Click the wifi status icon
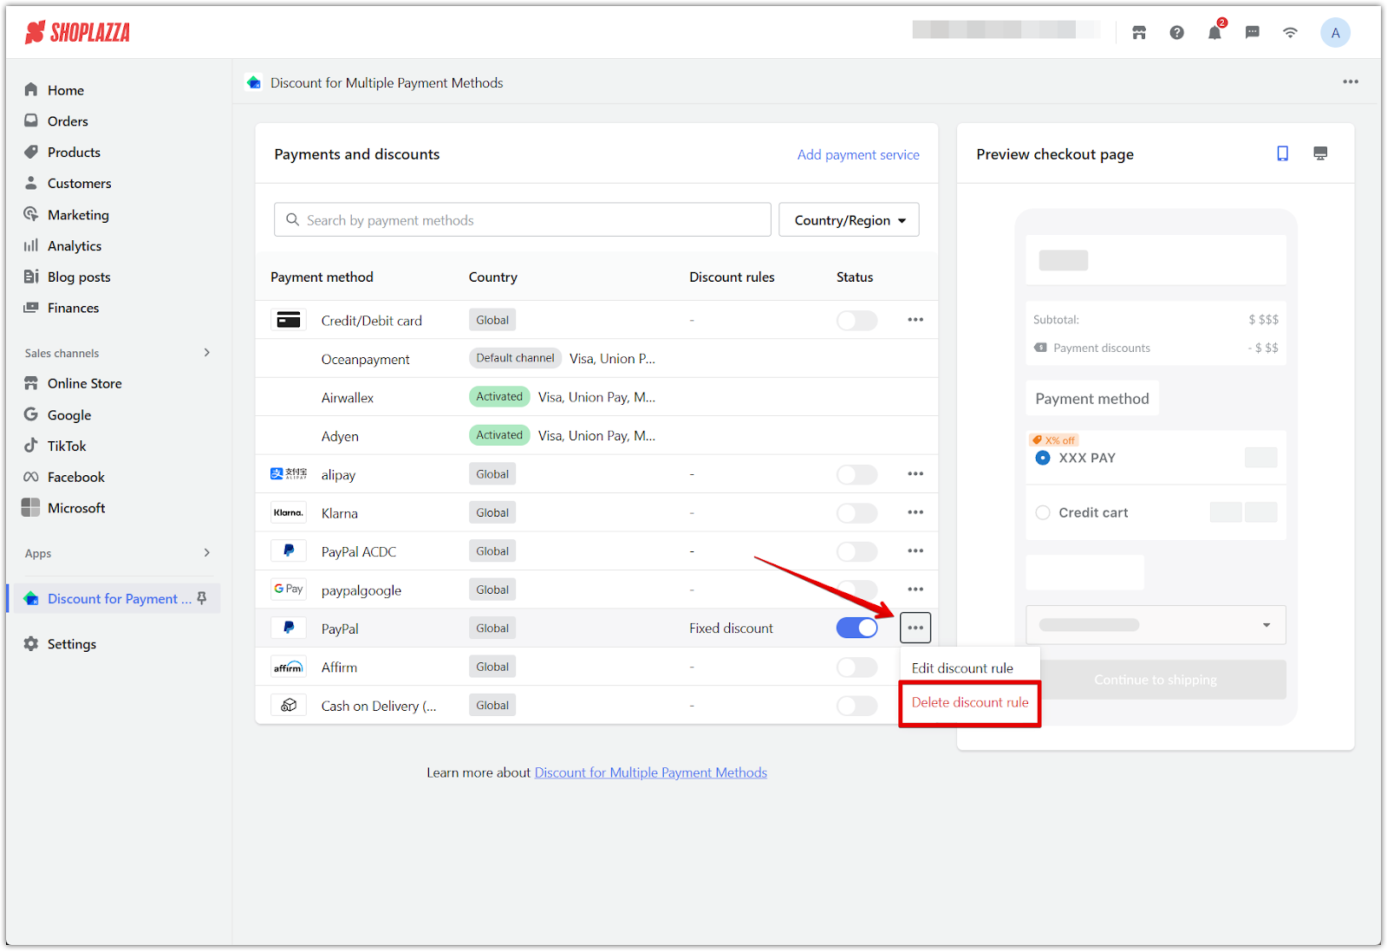 (1291, 33)
